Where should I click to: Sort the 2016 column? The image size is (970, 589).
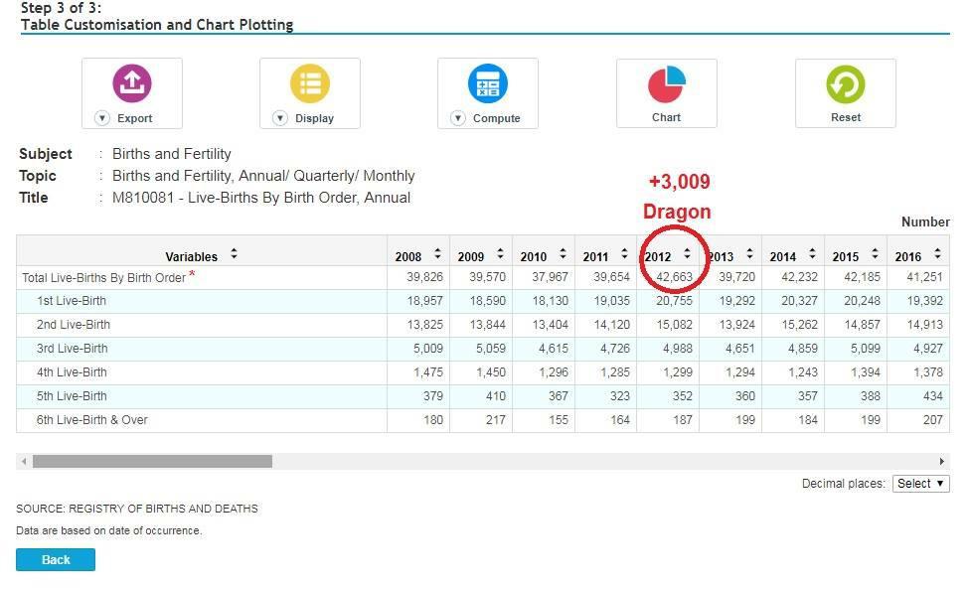(x=938, y=253)
